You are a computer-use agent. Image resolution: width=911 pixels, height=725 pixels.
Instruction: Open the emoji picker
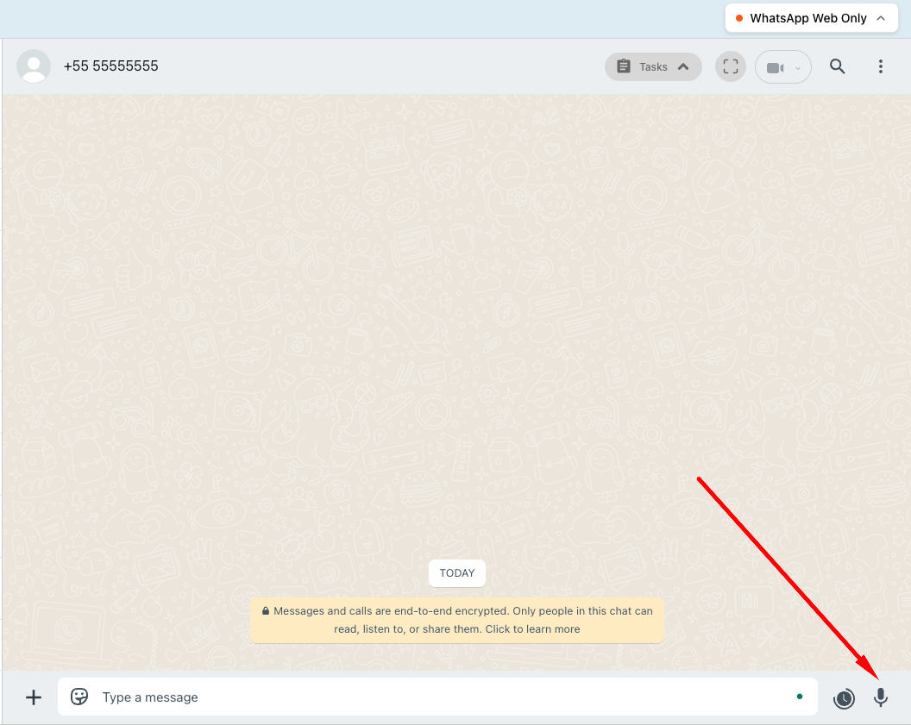click(x=79, y=697)
